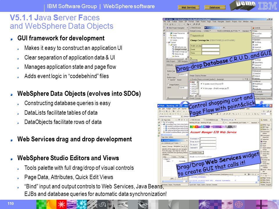Open the Insert menu in RAD Web window

[181, 22]
